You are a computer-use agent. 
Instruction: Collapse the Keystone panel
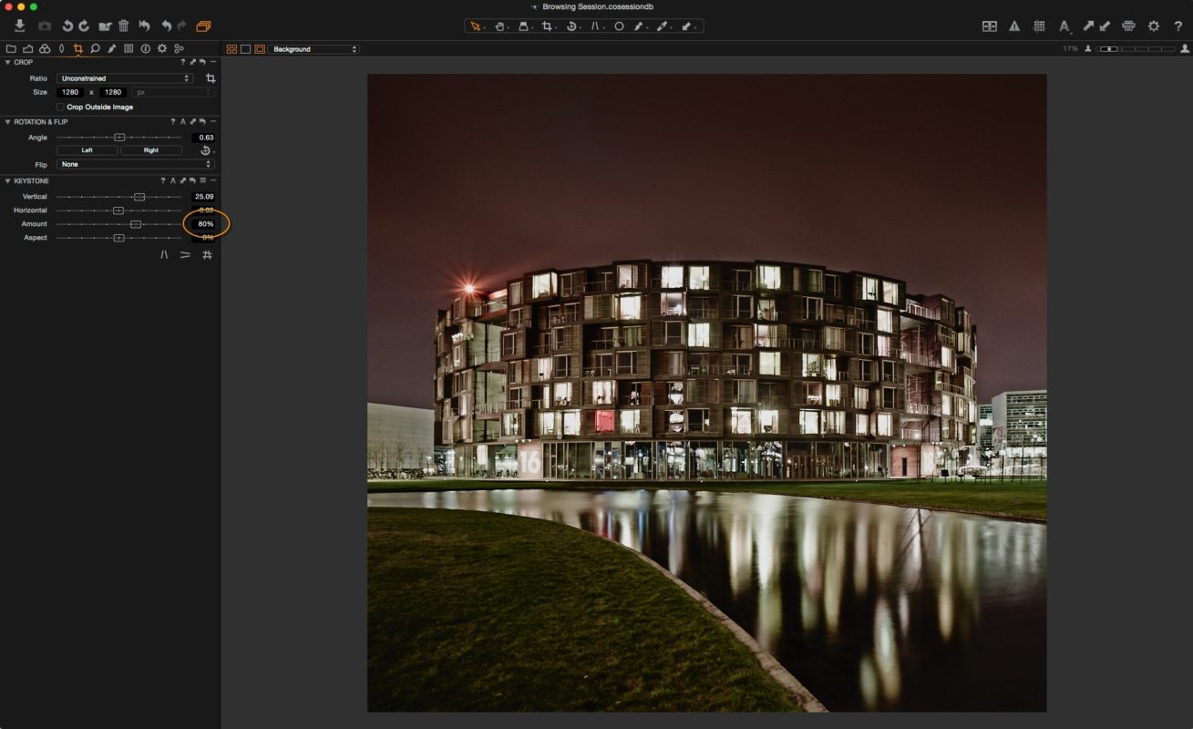coord(6,180)
